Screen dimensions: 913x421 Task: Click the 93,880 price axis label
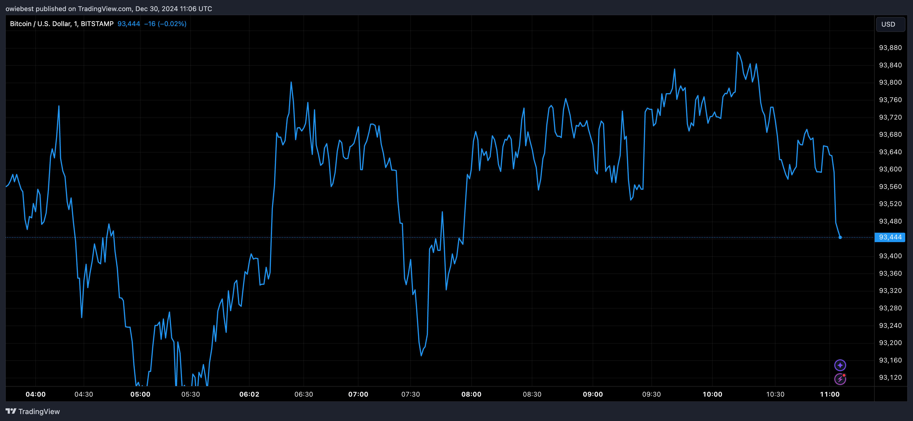pyautogui.click(x=890, y=48)
